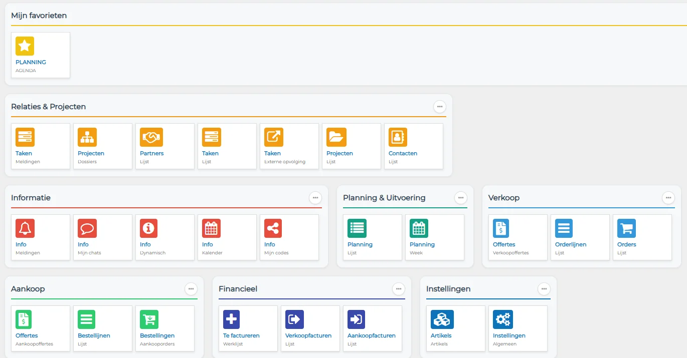
Task: Open the Contacten address book icon
Action: (x=398, y=137)
